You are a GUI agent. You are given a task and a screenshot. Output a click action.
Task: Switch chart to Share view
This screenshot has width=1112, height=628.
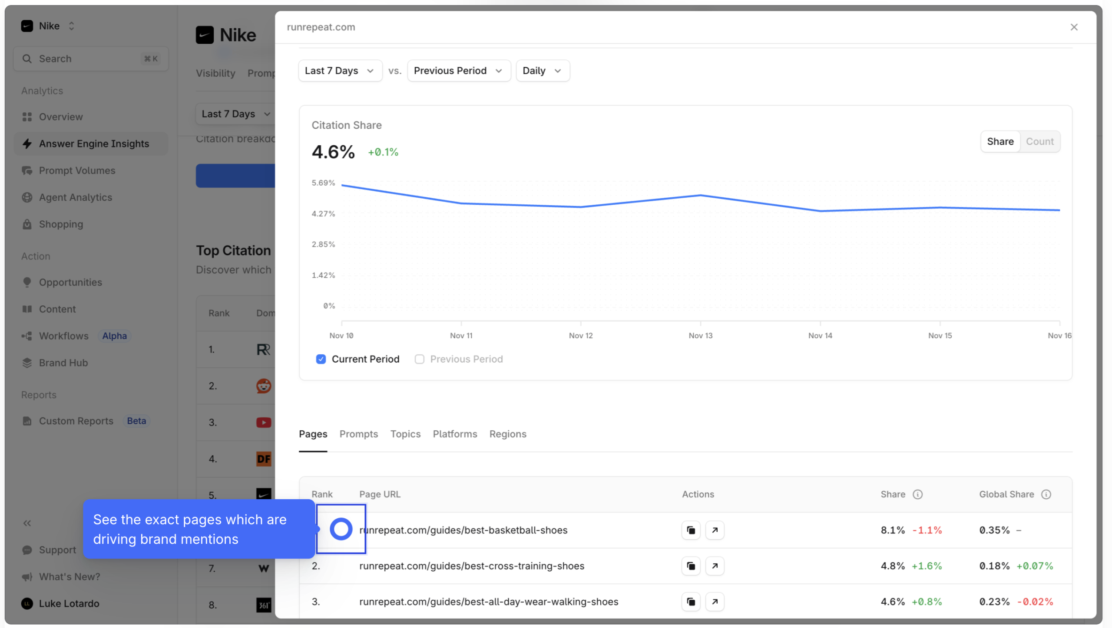point(1000,141)
